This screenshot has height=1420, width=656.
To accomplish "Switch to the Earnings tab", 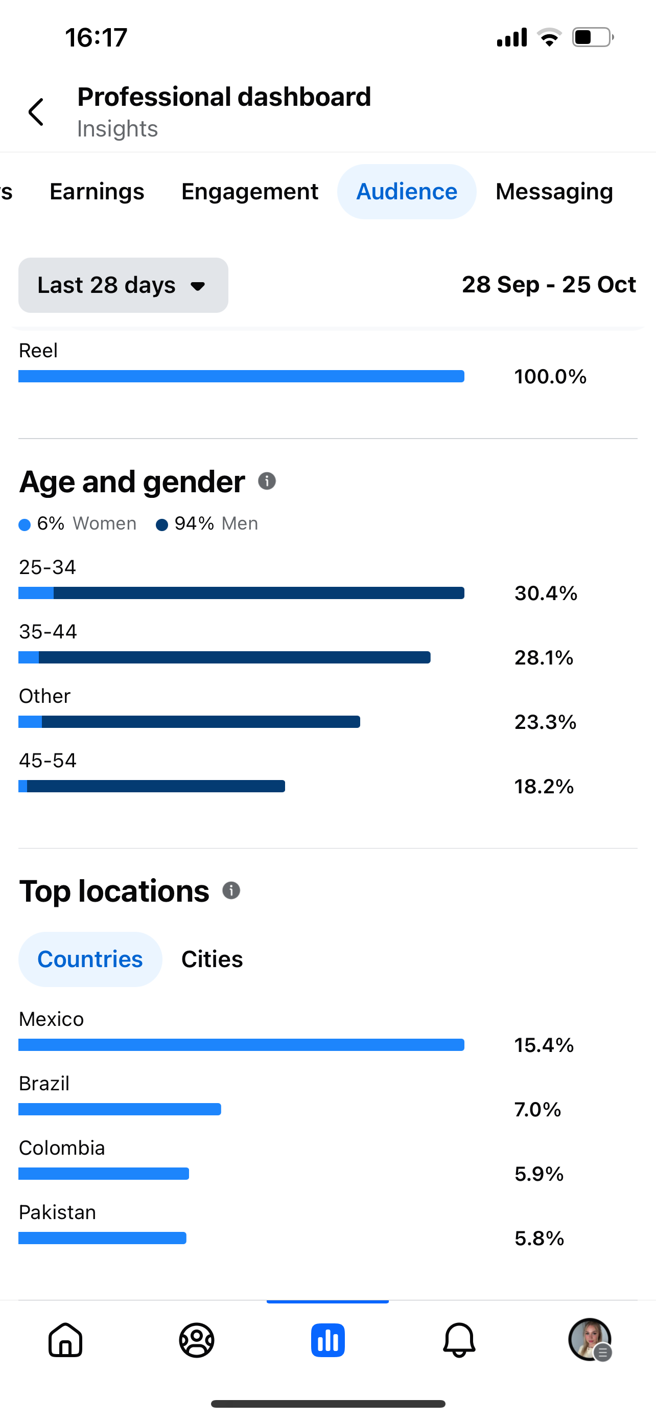I will tap(97, 192).
